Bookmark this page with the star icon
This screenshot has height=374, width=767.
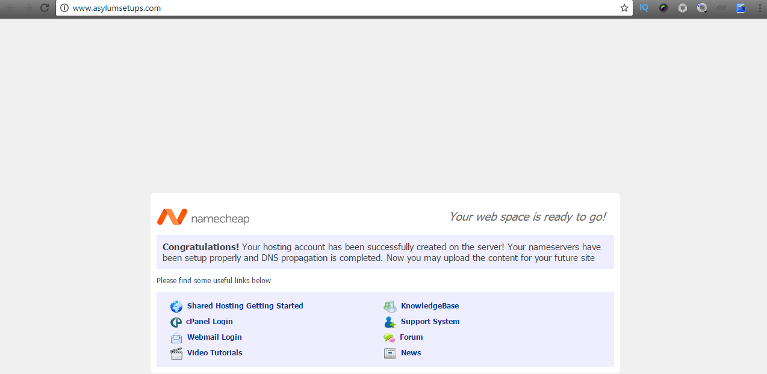pyautogui.click(x=624, y=8)
